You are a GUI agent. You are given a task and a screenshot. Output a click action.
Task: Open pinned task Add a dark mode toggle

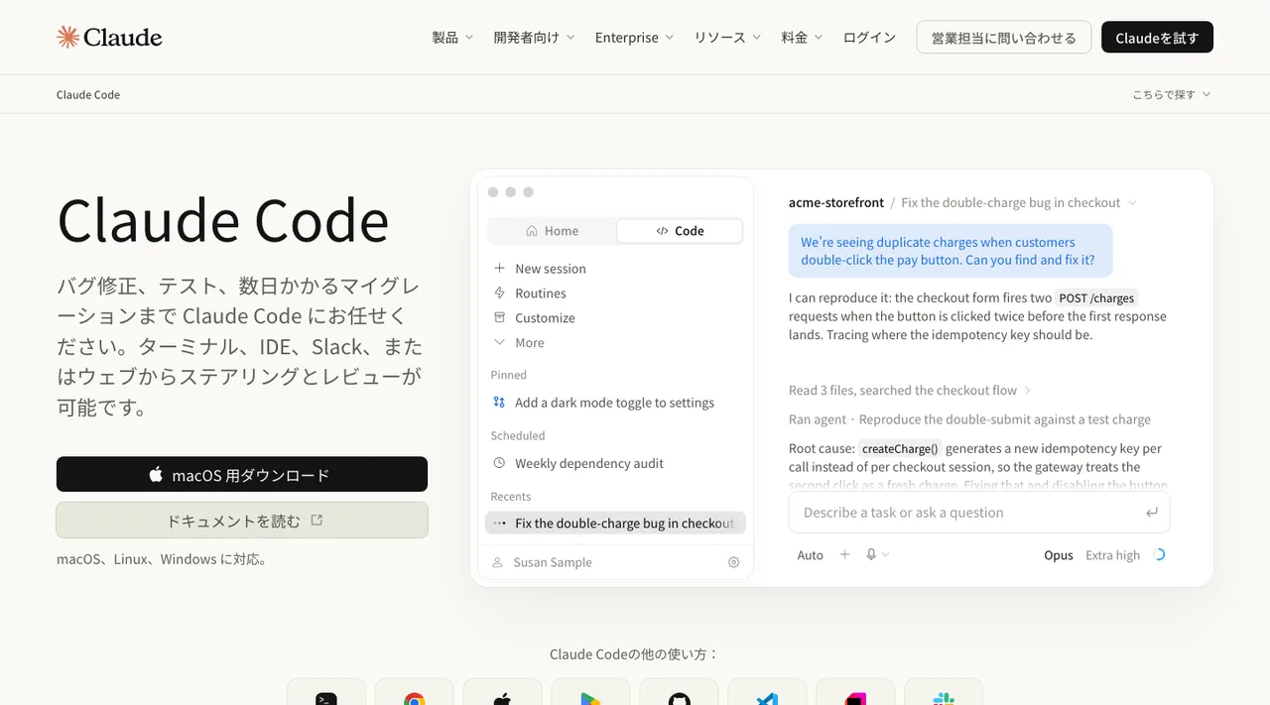pos(614,403)
